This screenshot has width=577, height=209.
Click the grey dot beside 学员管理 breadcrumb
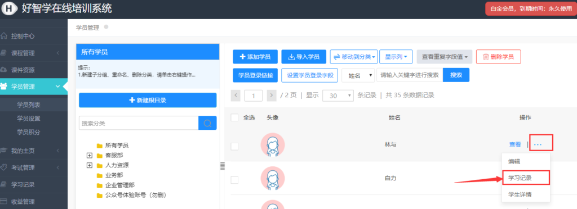[106, 27]
